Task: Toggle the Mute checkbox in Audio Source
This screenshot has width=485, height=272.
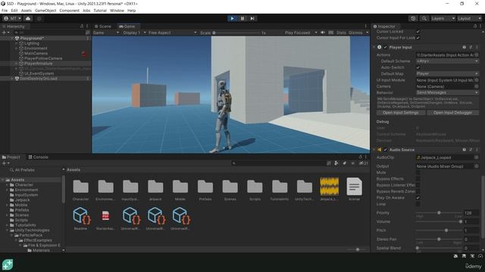Action: pyautogui.click(x=418, y=173)
